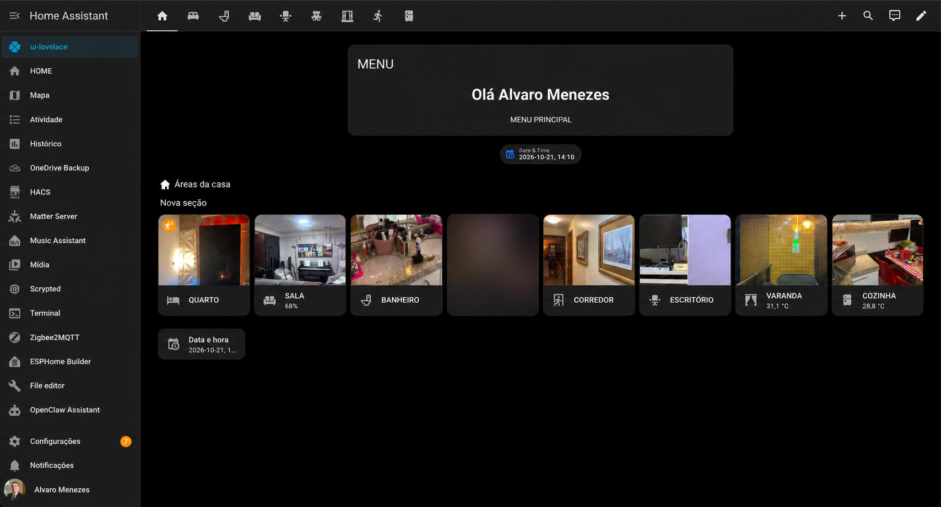This screenshot has height=507, width=941.
Task: Collapse the sidebar with the menu icon
Action: point(15,16)
